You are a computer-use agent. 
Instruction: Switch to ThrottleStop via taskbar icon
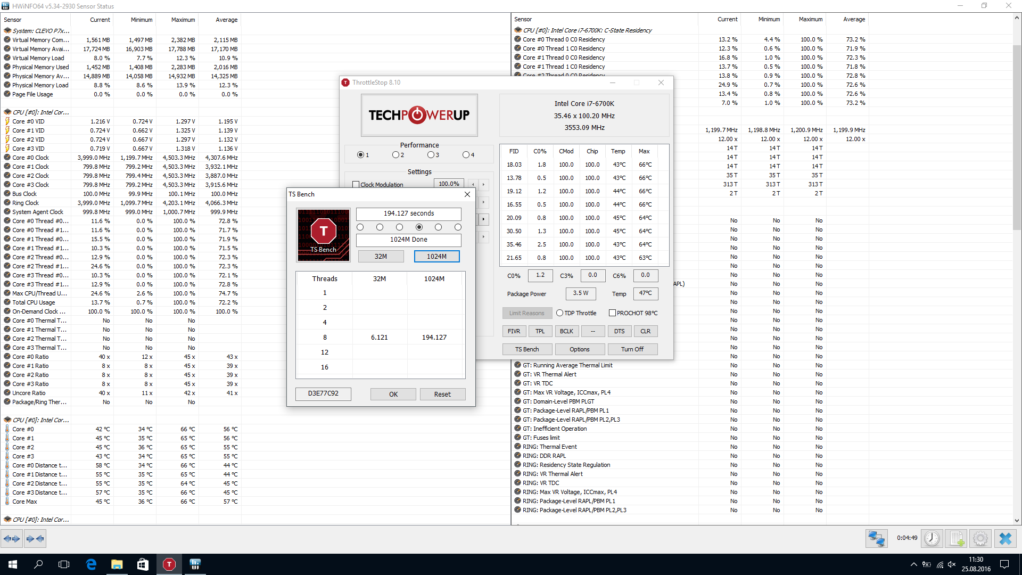click(169, 564)
